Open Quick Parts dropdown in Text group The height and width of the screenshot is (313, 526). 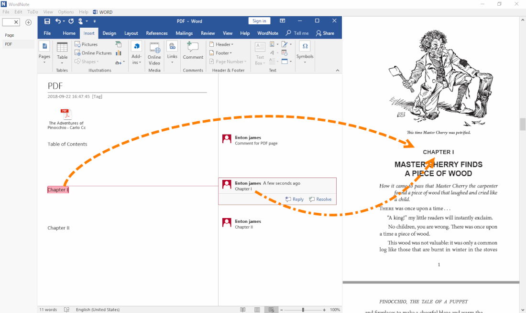click(274, 44)
